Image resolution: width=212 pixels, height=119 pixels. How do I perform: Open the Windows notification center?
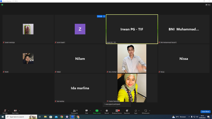209,117
